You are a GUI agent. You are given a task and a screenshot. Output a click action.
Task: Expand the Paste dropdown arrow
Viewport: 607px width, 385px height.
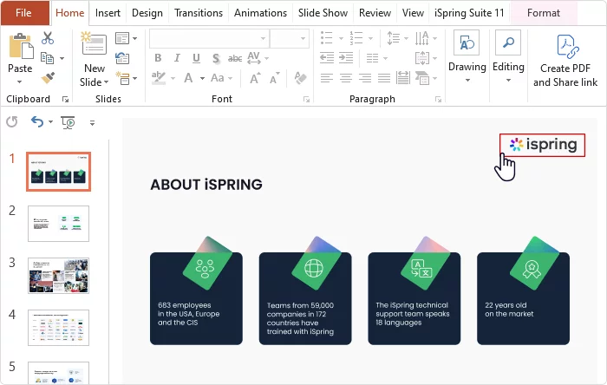(x=20, y=82)
